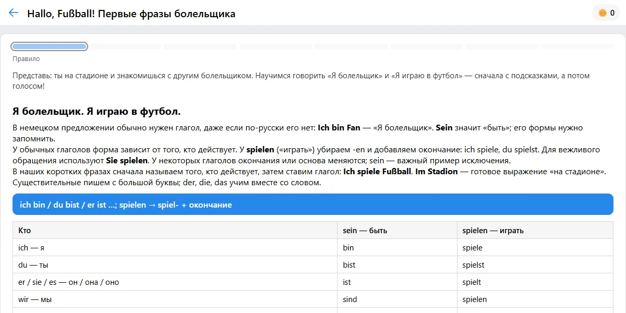Screen dimensions: 626x313
Task: Click the 'spiele' table cell
Action: pyautogui.click(x=535, y=248)
